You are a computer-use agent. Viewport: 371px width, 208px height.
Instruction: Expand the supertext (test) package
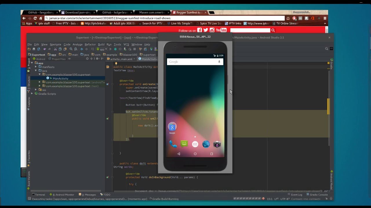(40, 86)
